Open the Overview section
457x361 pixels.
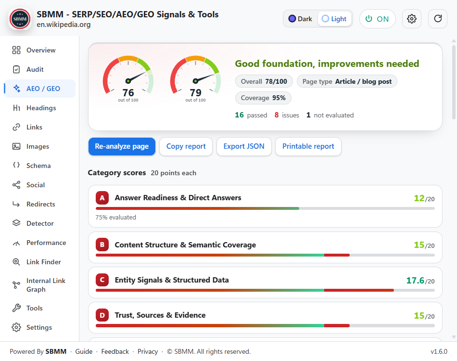pyautogui.click(x=39, y=50)
